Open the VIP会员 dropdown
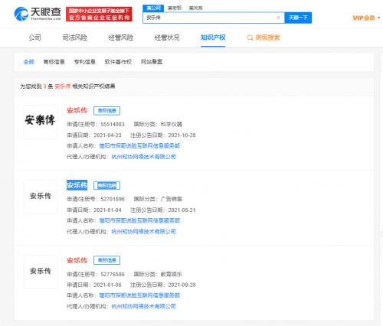 366,18
